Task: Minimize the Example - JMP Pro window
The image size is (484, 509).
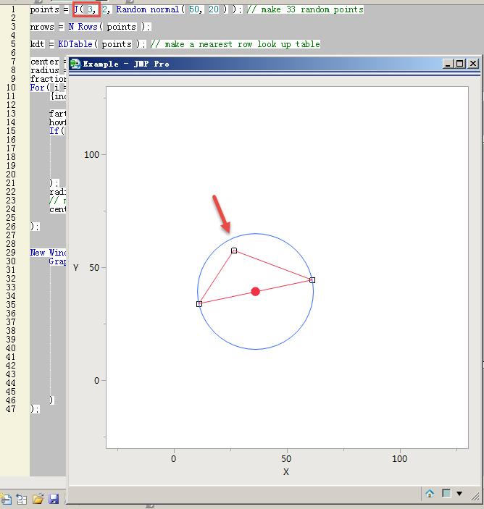Action: pos(447,64)
